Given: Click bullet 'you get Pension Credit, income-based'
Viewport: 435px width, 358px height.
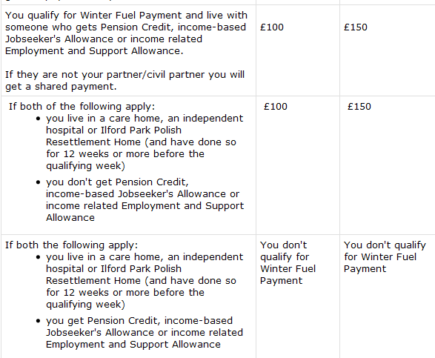Looking at the screenshot, I should 145,333.
